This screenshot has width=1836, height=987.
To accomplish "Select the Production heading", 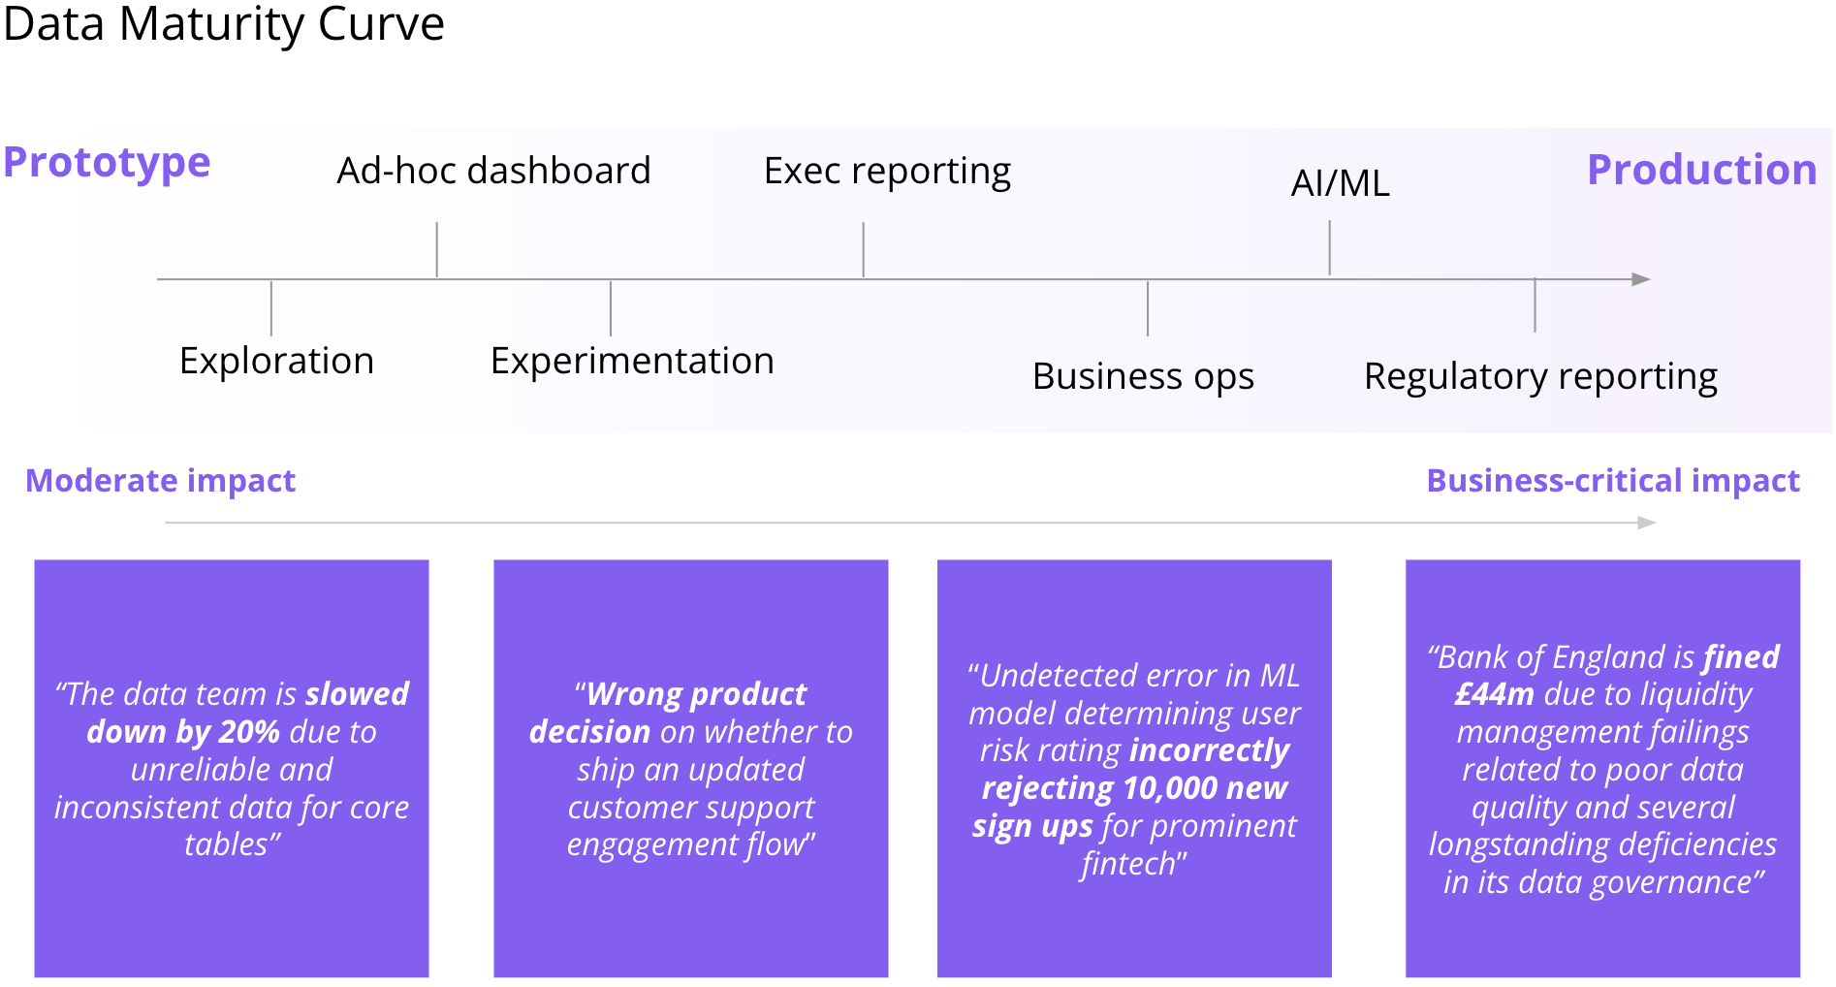I will pyautogui.click(x=1701, y=170).
